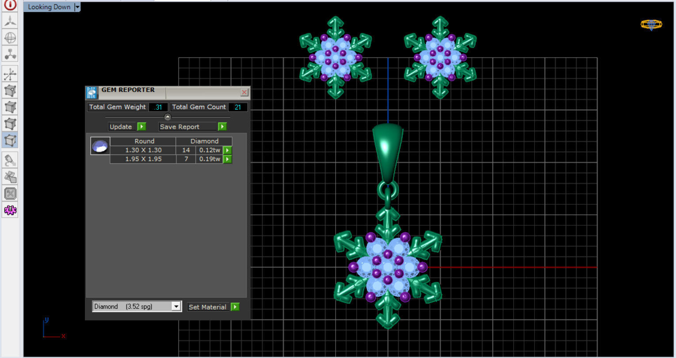Click the red power icon in sidebar
This screenshot has width=676, height=358.
pyautogui.click(x=10, y=5)
